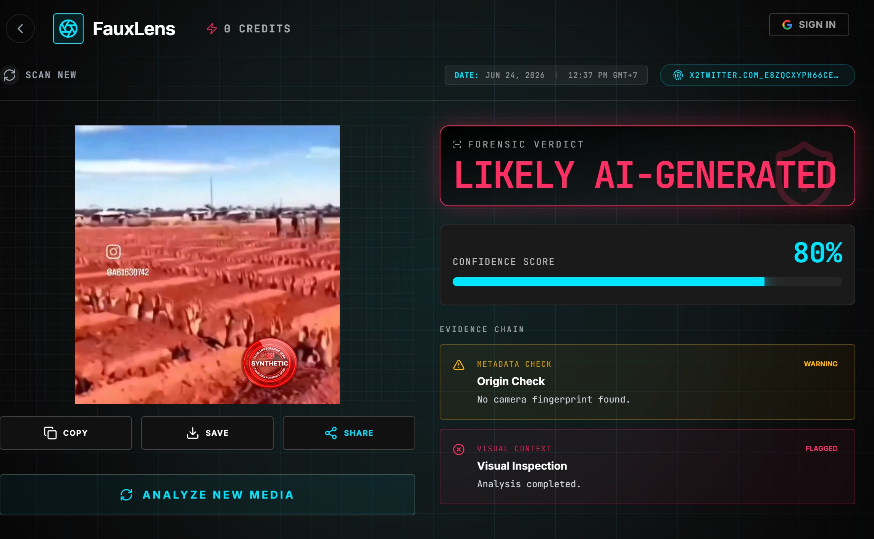Screen dimensions: 874x539
Task: Click the confidence score progress bar
Action: pos(647,282)
